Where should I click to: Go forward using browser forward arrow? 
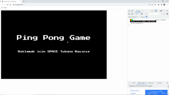click(x=5, y=5)
